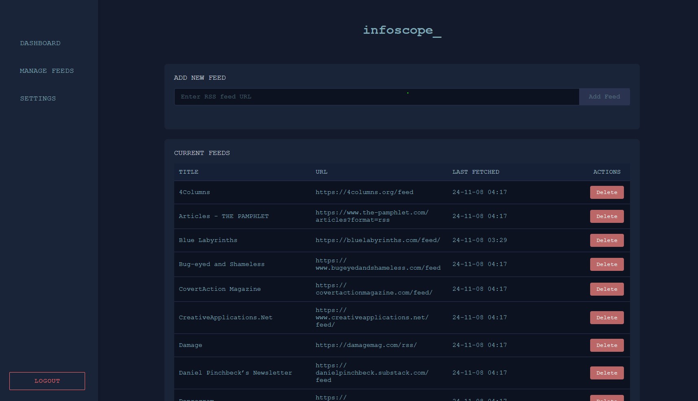Screen dimensions: 698x401
Task: Delete the Bug-eyed and Shameless feed
Action: point(606,264)
